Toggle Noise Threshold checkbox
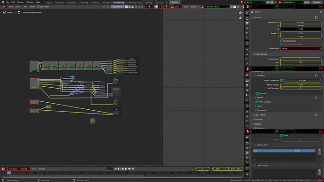This screenshot has width=324, height=182. 282,81
